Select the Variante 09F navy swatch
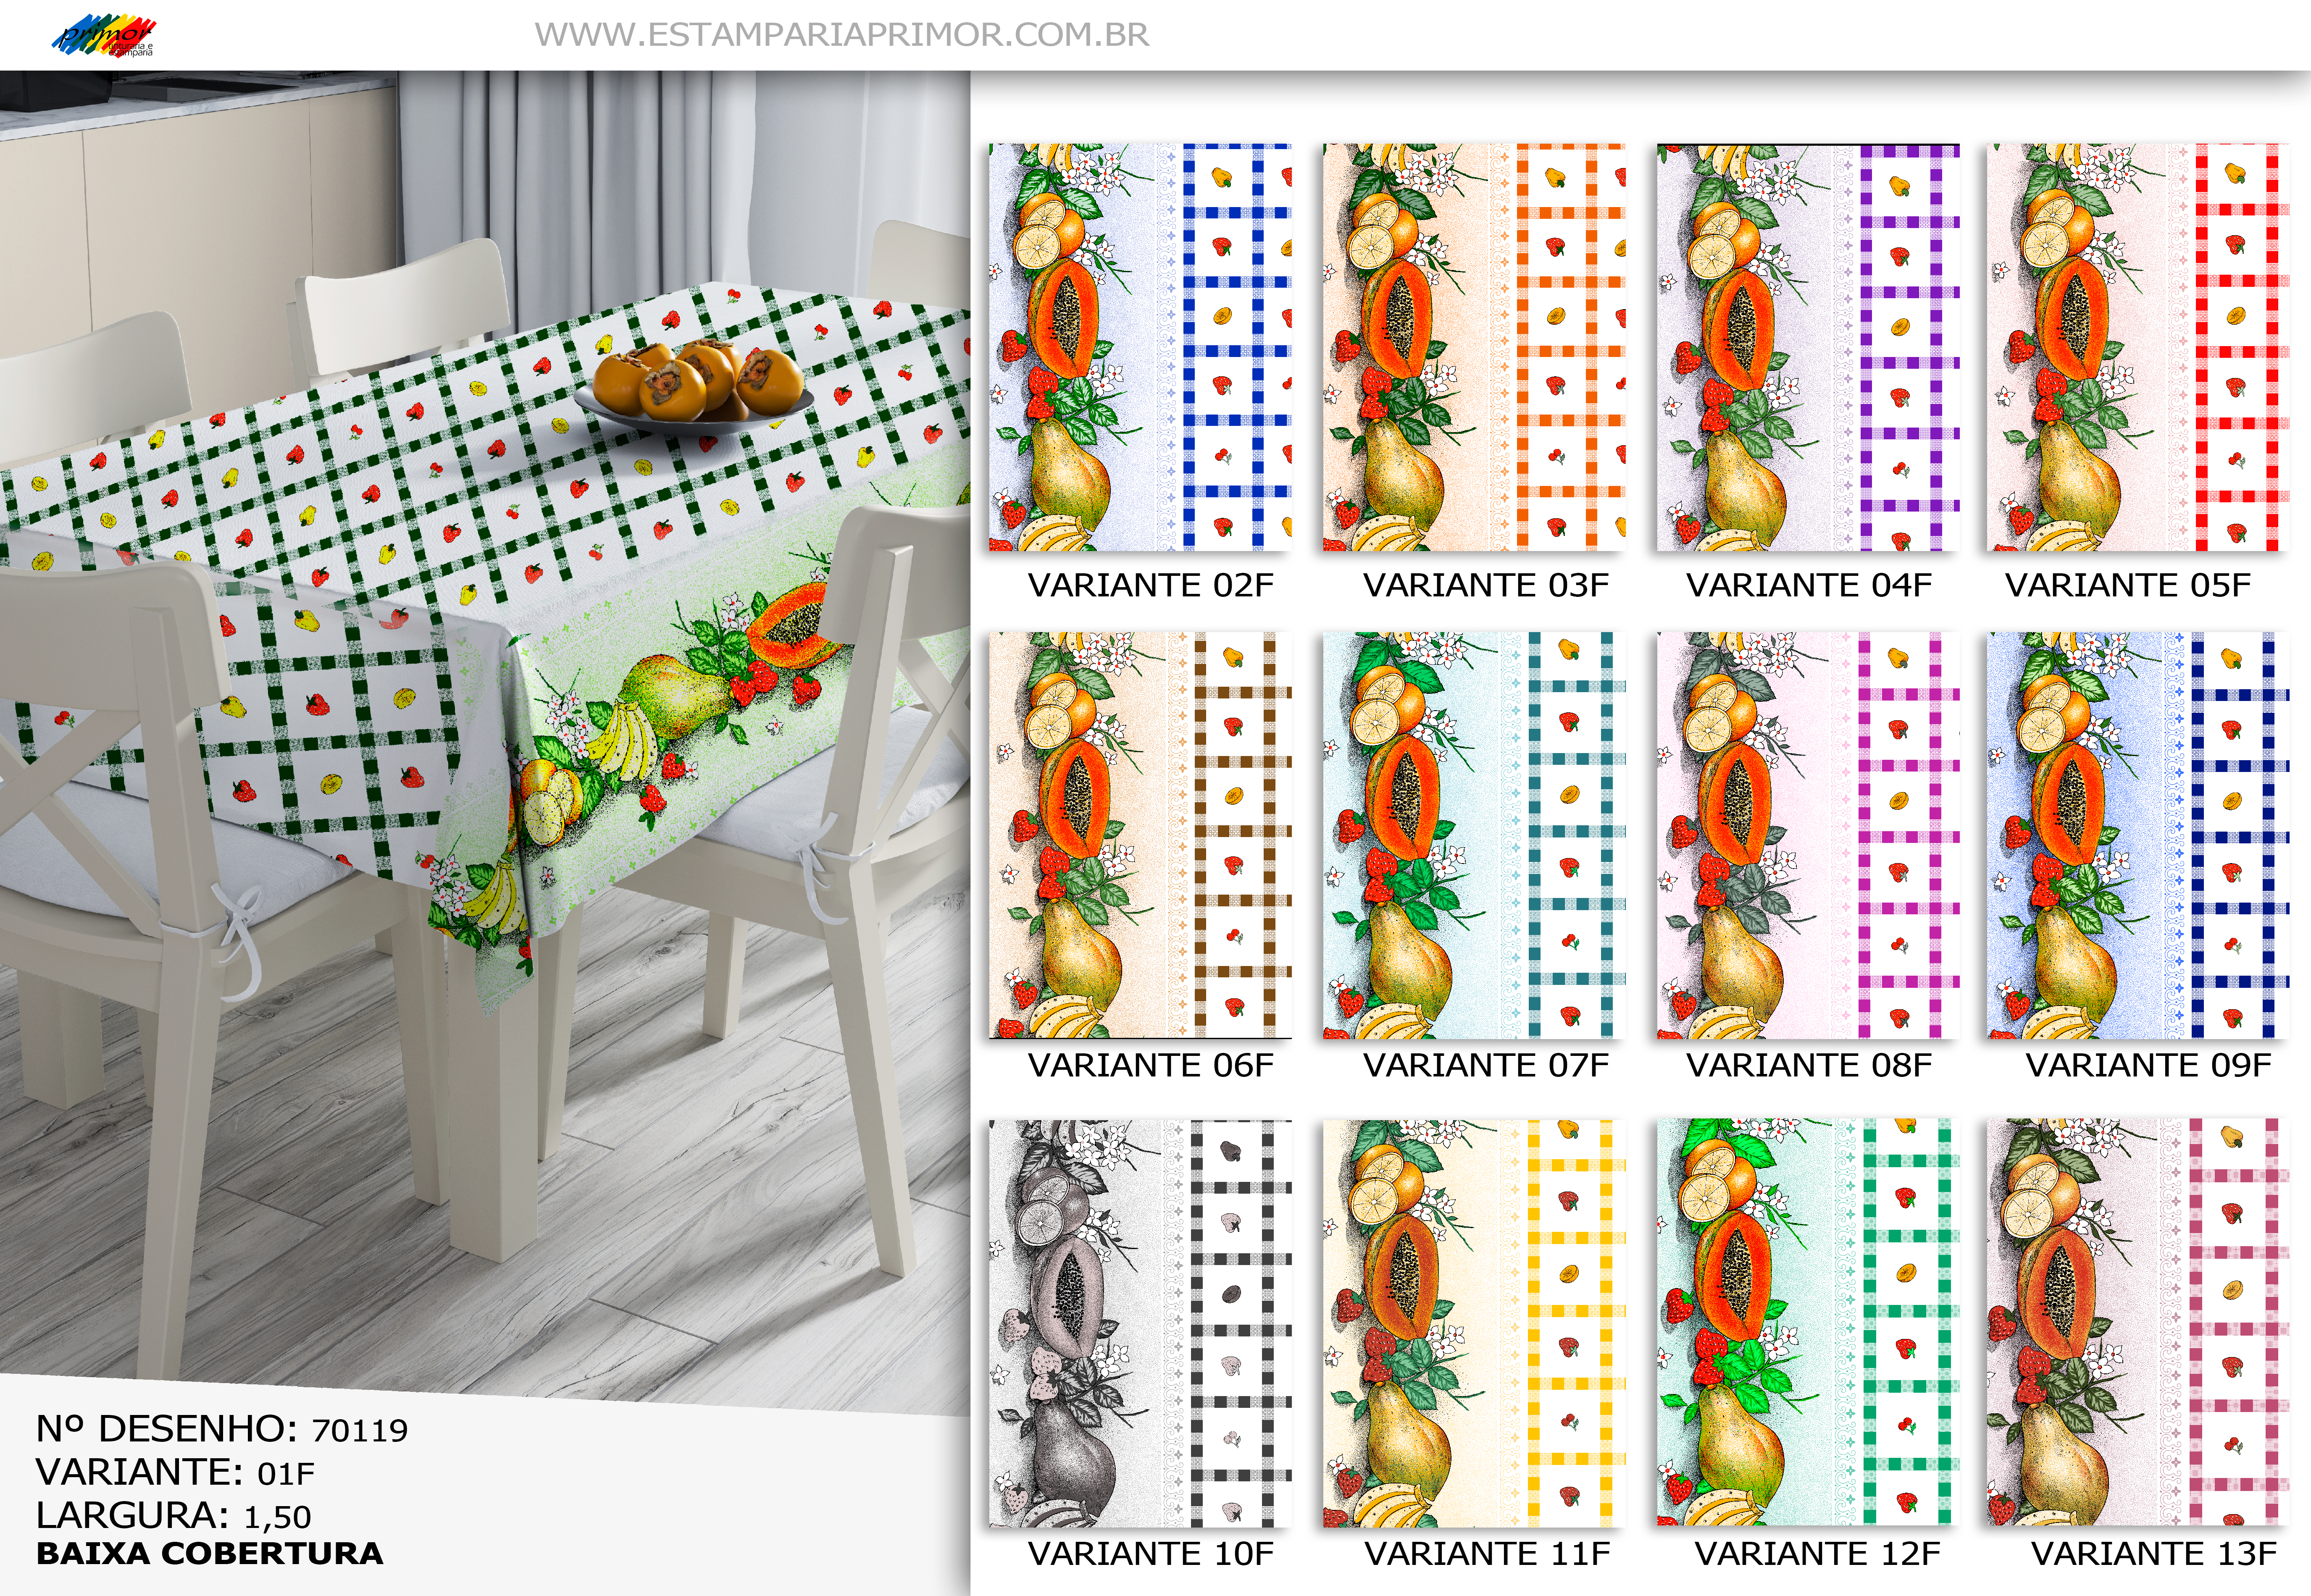 pos(2138,835)
